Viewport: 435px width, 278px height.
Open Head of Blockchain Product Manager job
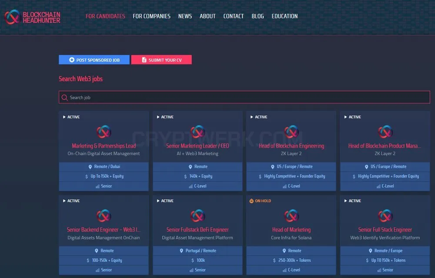(x=385, y=146)
